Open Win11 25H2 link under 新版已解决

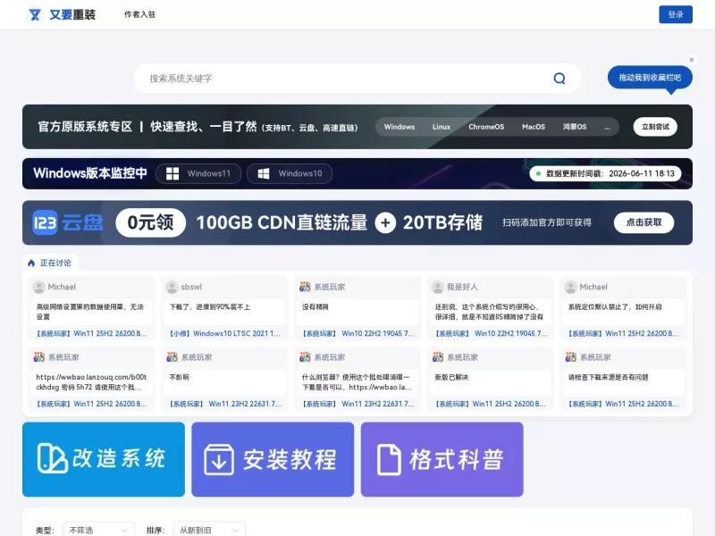coord(490,404)
